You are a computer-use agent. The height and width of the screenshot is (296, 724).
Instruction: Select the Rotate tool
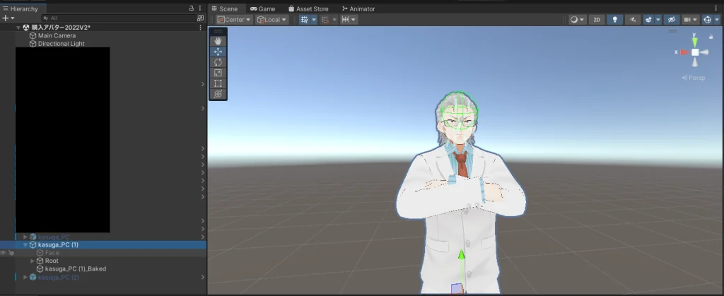[x=218, y=62]
